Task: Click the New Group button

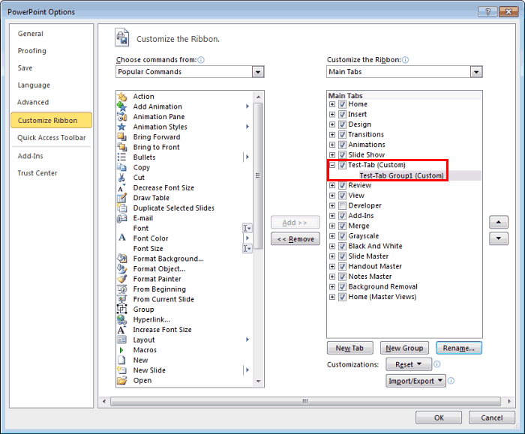Action: click(x=404, y=348)
